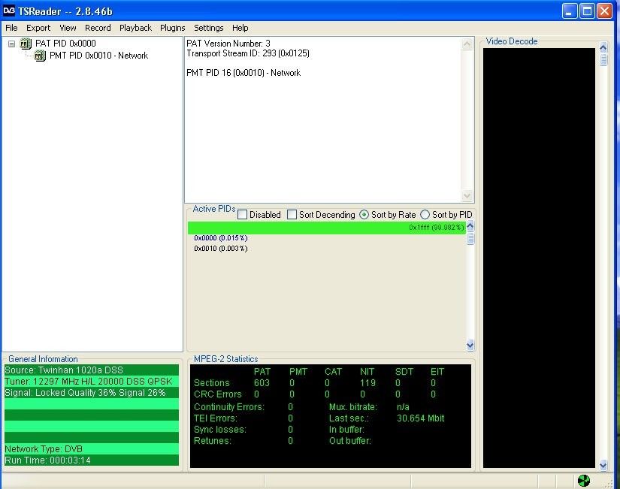Click the Continuity Errors label
Image resolution: width=620 pixels, height=489 pixels.
(229, 407)
